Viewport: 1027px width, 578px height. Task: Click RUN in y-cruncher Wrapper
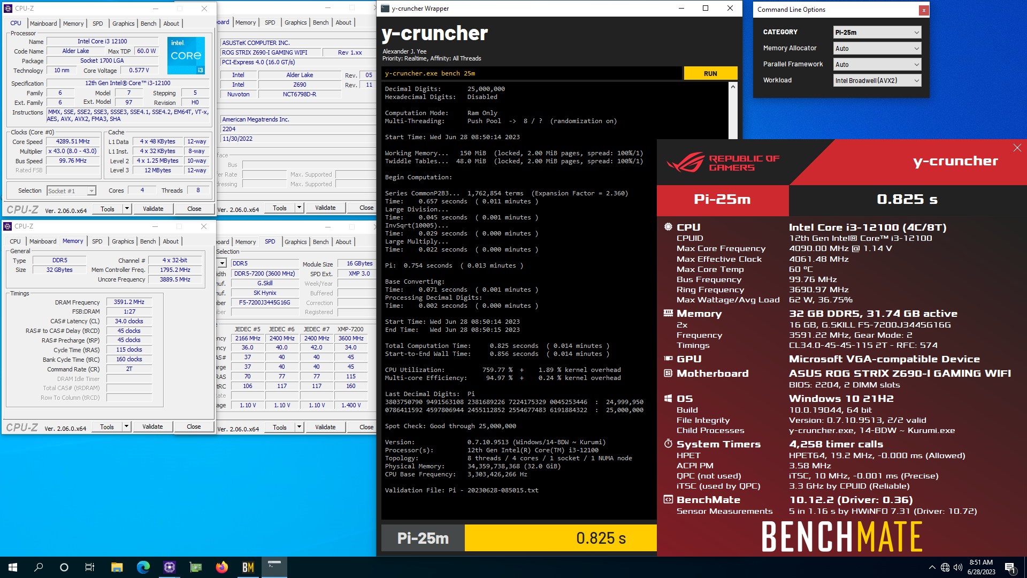point(710,73)
